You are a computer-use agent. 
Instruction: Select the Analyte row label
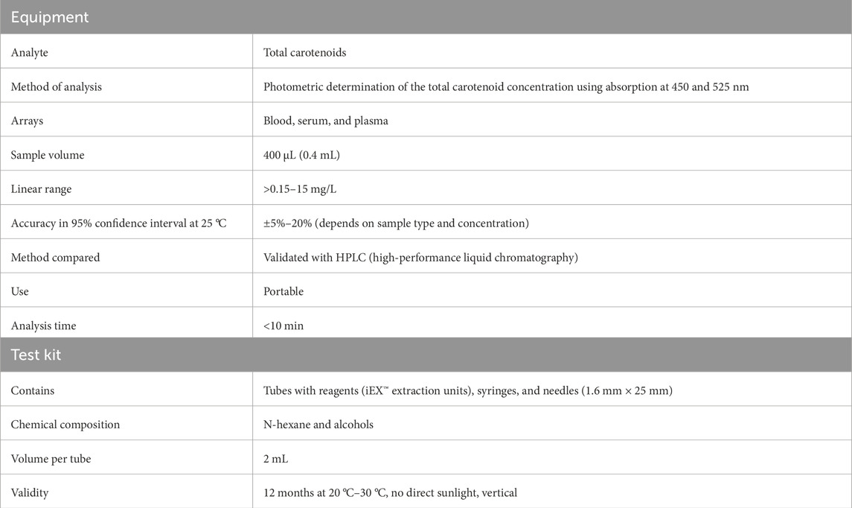pyautogui.click(x=29, y=53)
